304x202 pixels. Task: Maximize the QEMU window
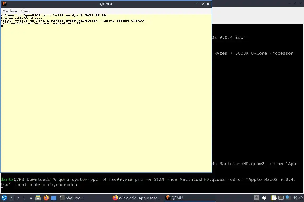coord(203,4)
